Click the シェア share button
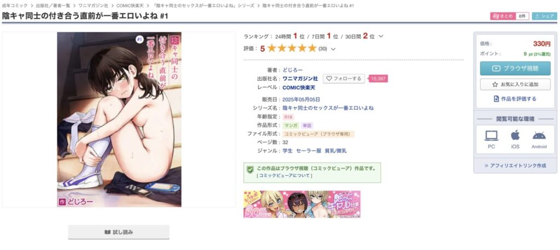This screenshot has height=250, width=560. 545,16
